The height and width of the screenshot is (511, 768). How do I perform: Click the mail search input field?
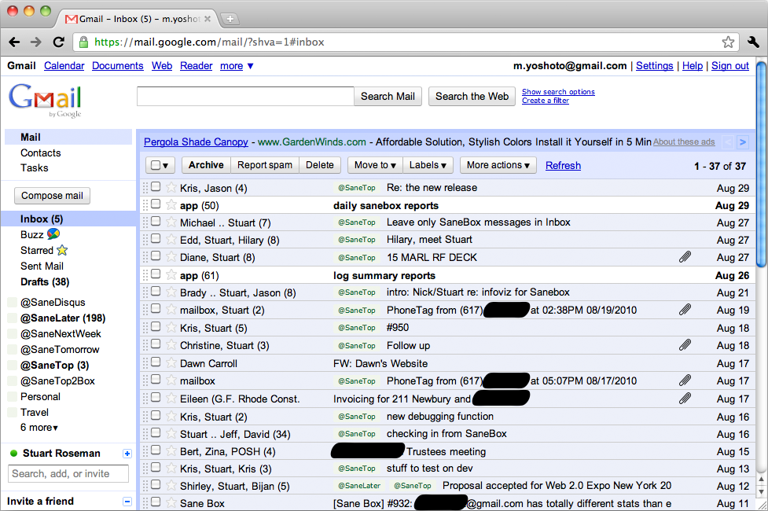(x=245, y=97)
